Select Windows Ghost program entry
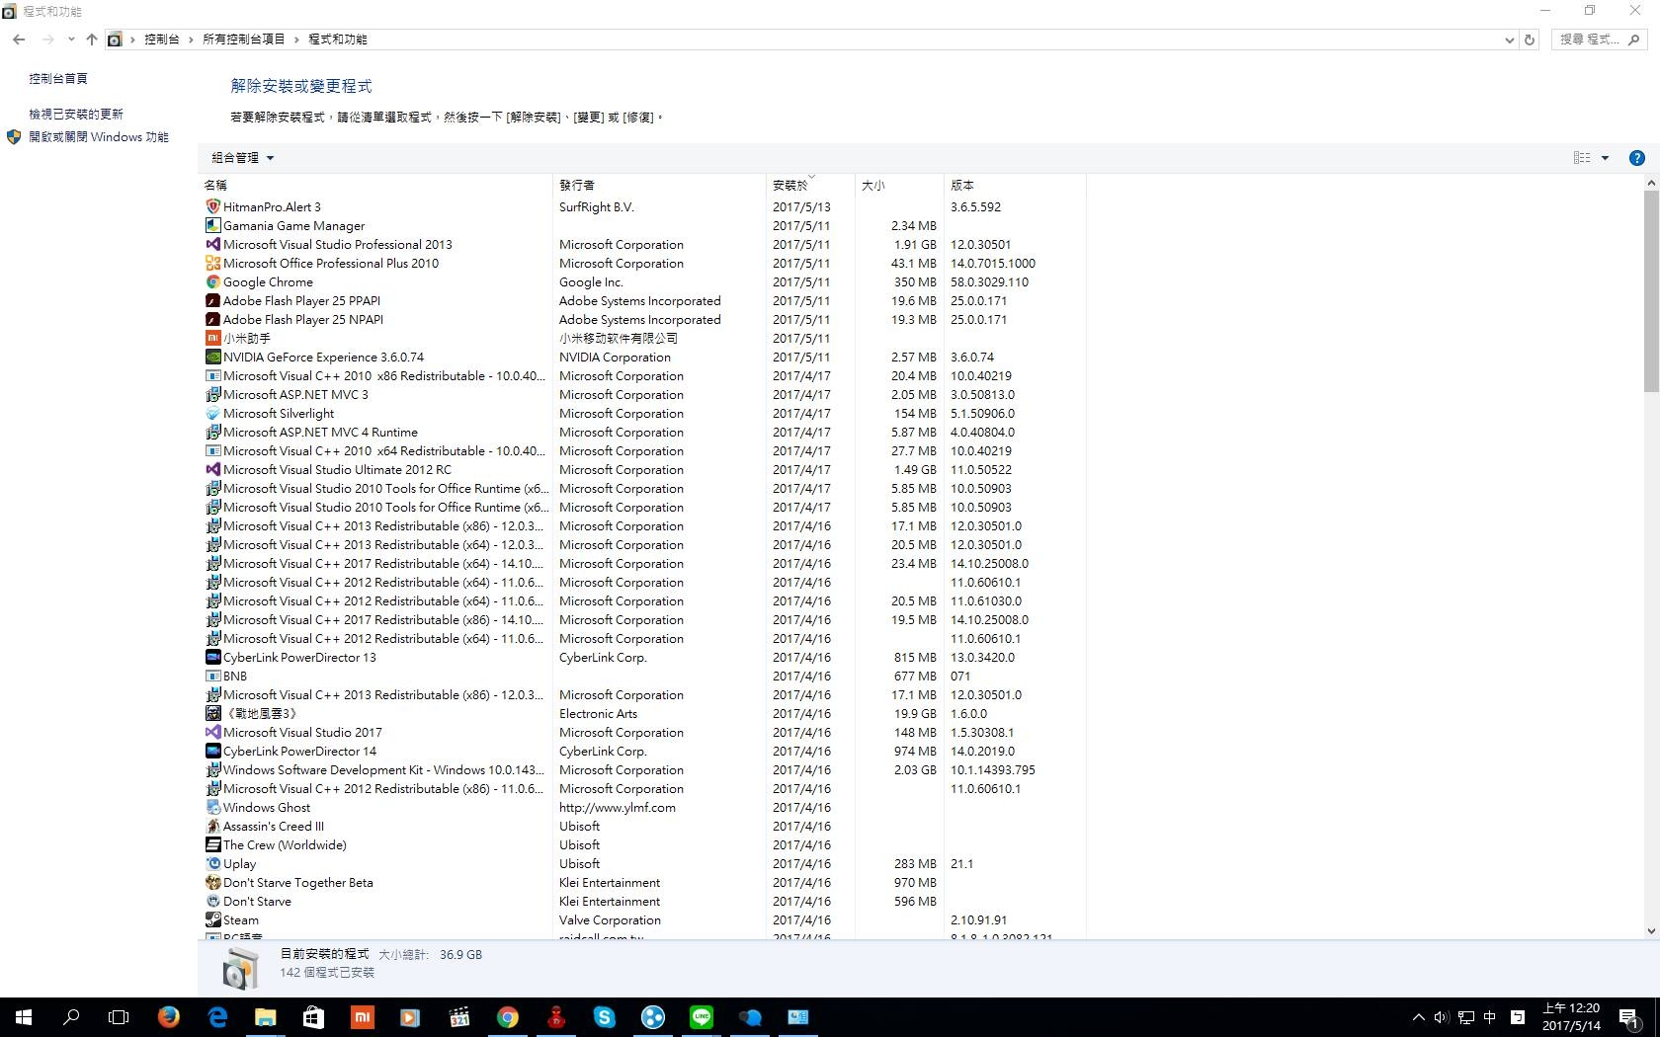Viewport: 1660px width, 1037px height. click(x=642, y=807)
